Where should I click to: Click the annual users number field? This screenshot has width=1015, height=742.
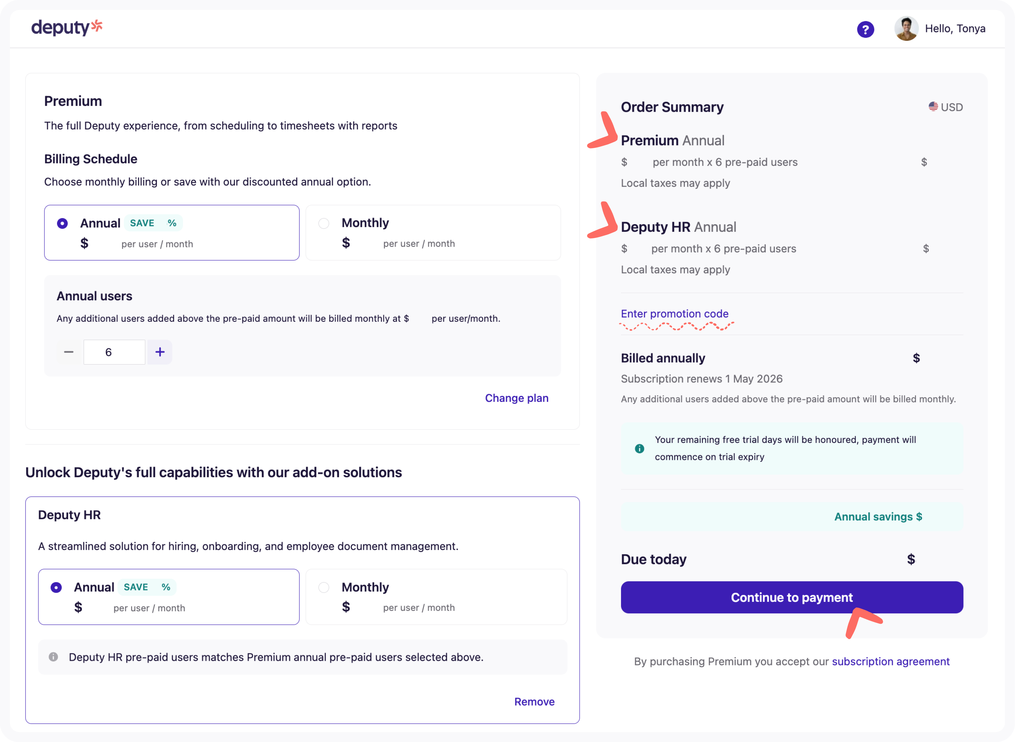click(x=114, y=352)
